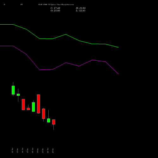158x158 pixels.
Task: Click the 23 Oct date axis label
Action: [53, 150]
